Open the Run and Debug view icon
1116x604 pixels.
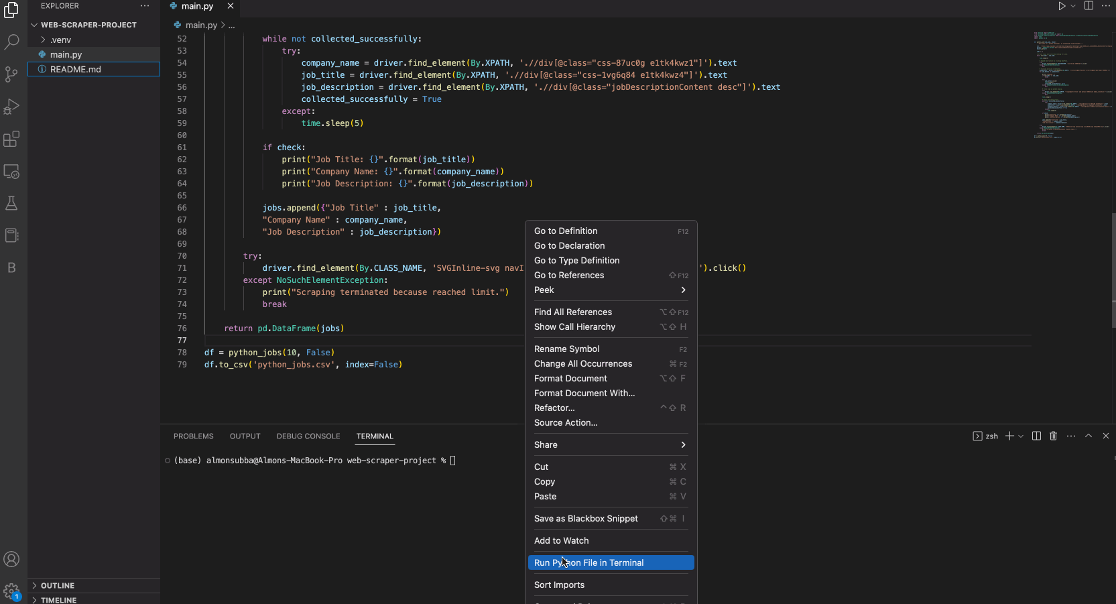11,107
